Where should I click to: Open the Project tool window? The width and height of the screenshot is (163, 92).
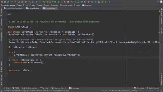(1, 12)
